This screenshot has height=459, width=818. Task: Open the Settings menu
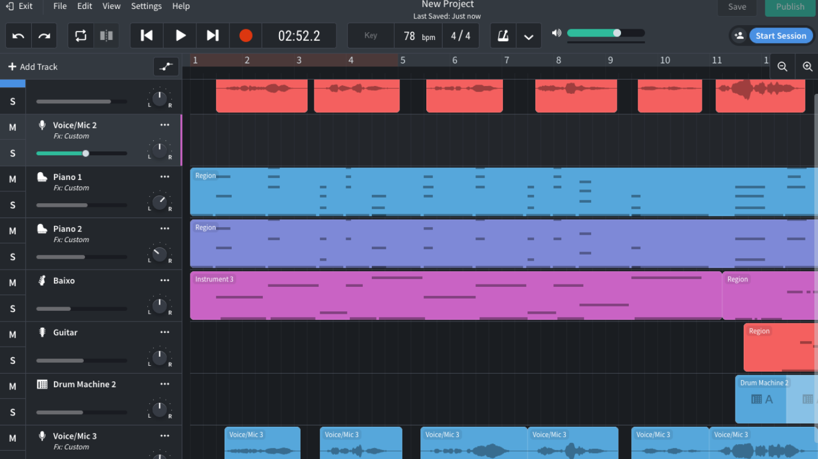tap(146, 6)
